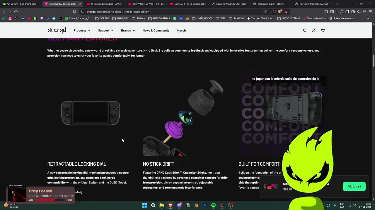Image resolution: width=375 pixels, height=210 pixels.
Task: Click the Nitro Deck product thumbnail in sticky bar
Action: point(270,186)
